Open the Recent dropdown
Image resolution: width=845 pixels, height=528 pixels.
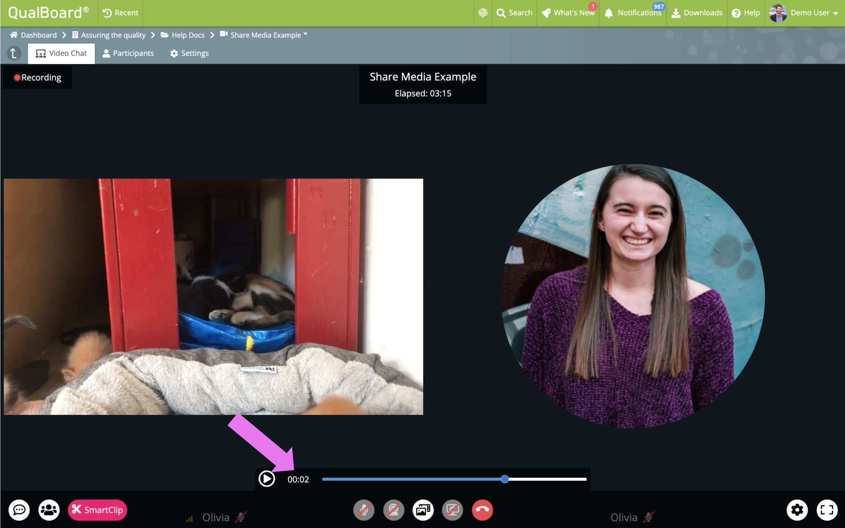[x=121, y=13]
